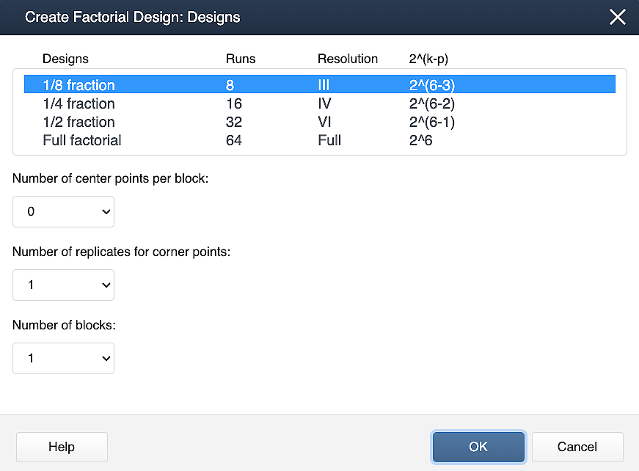
Task: Click the 32 runs value
Action: [x=233, y=122]
